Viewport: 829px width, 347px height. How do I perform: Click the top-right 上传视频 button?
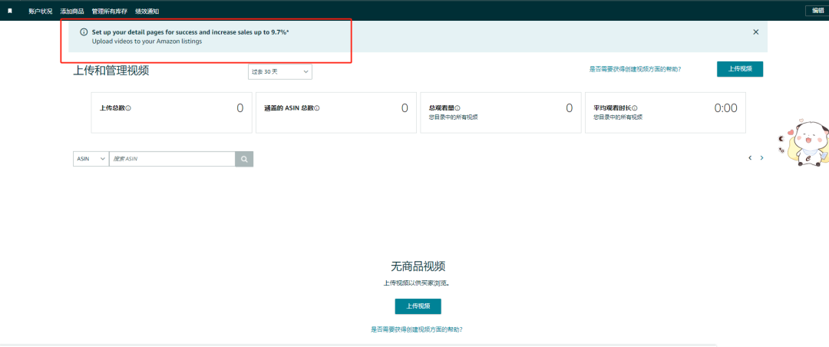click(x=740, y=69)
